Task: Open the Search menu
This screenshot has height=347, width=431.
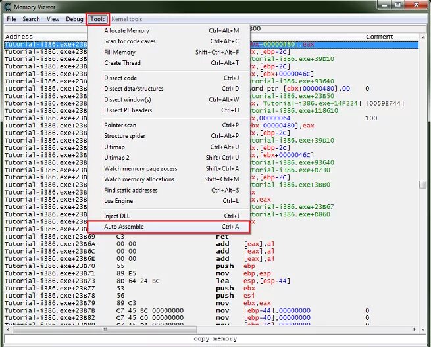Action: point(31,19)
